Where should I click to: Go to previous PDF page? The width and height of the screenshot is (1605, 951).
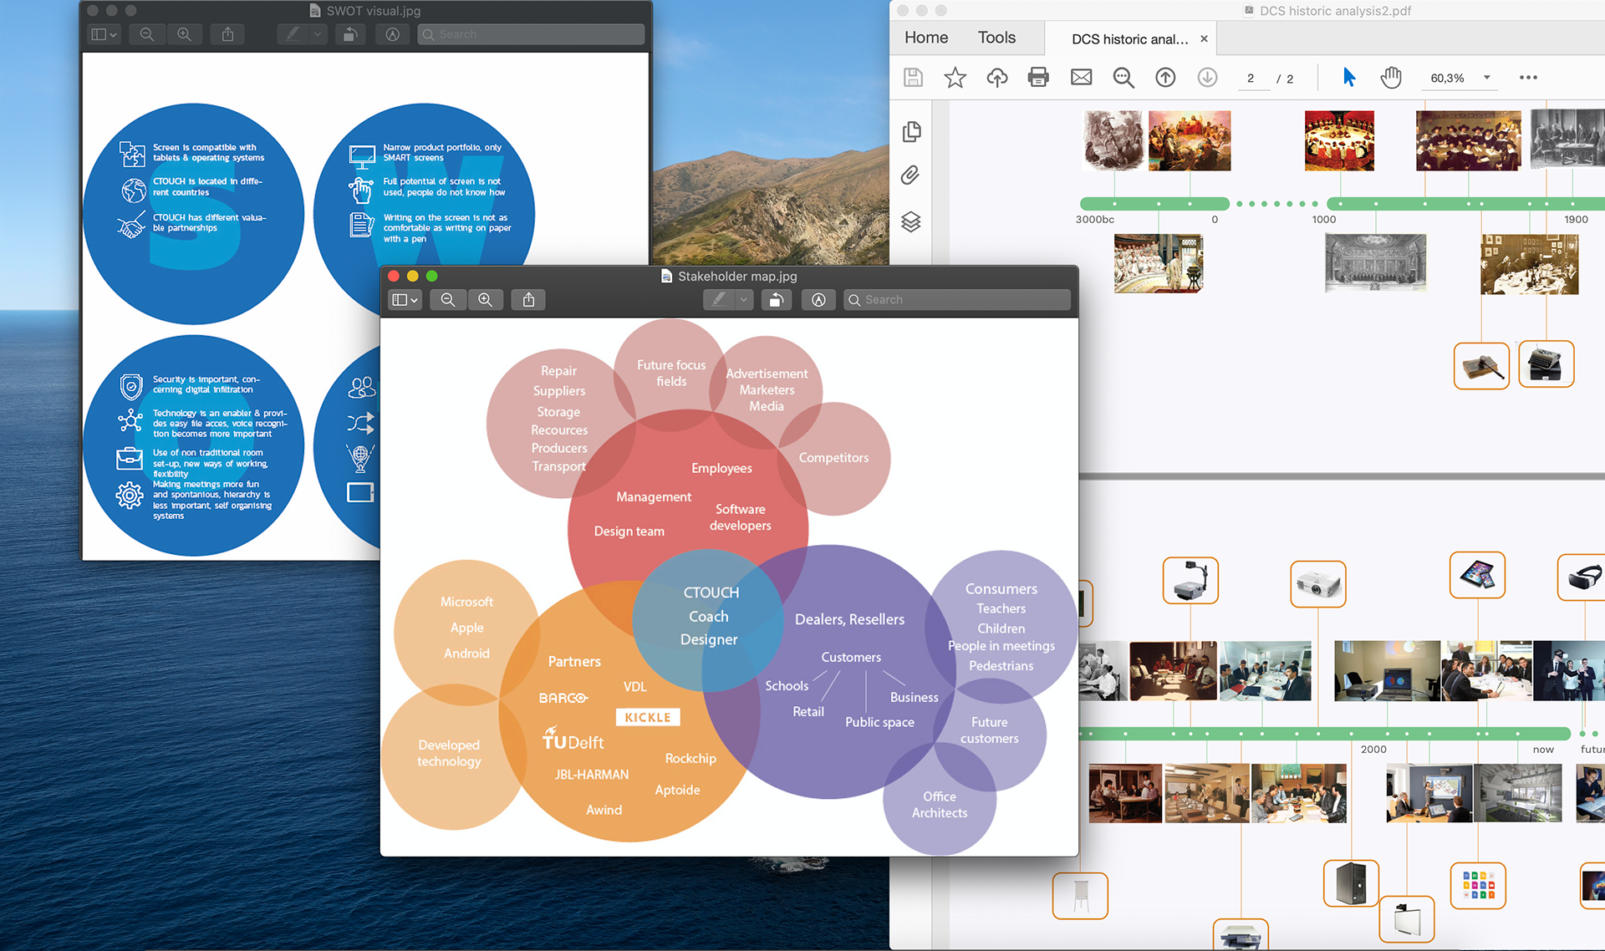(x=1165, y=78)
